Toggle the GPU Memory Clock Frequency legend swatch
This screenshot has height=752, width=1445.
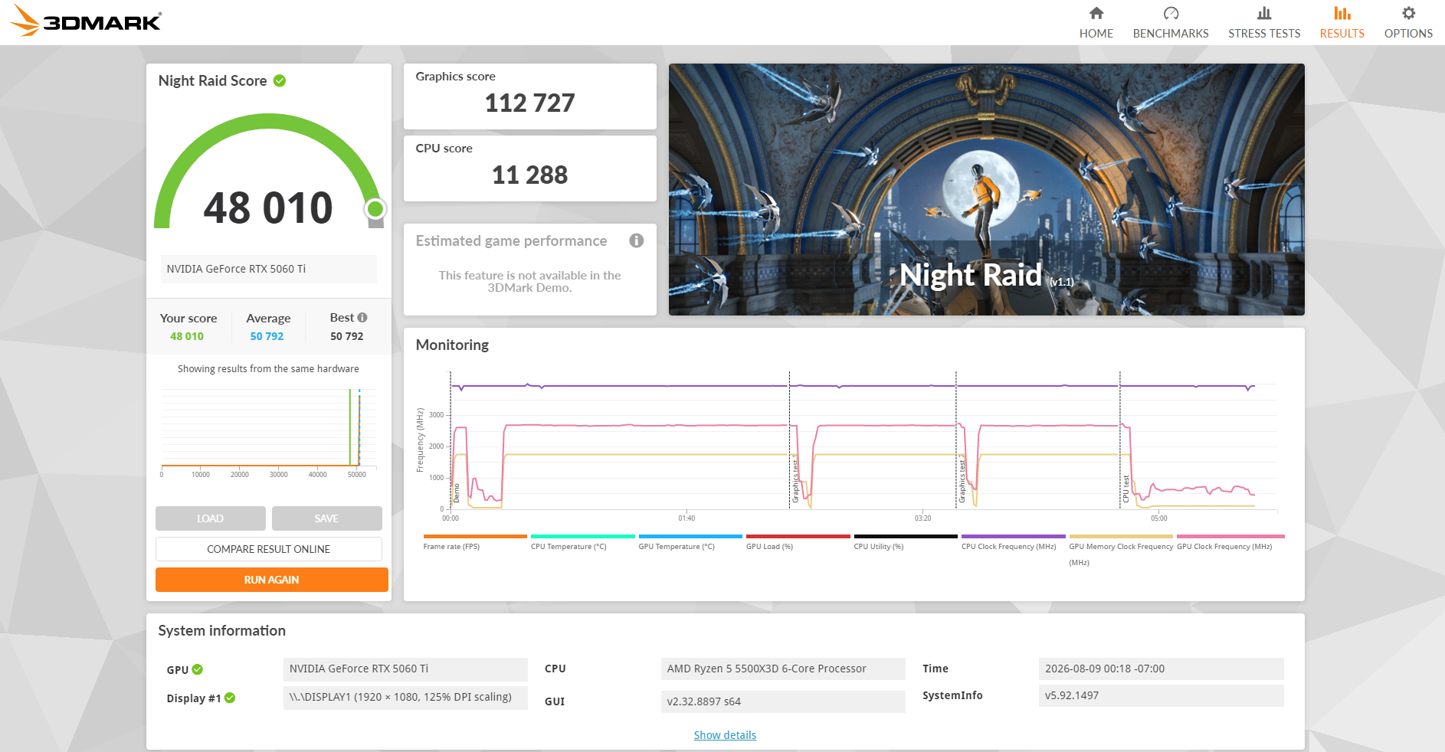pyautogui.click(x=1121, y=536)
